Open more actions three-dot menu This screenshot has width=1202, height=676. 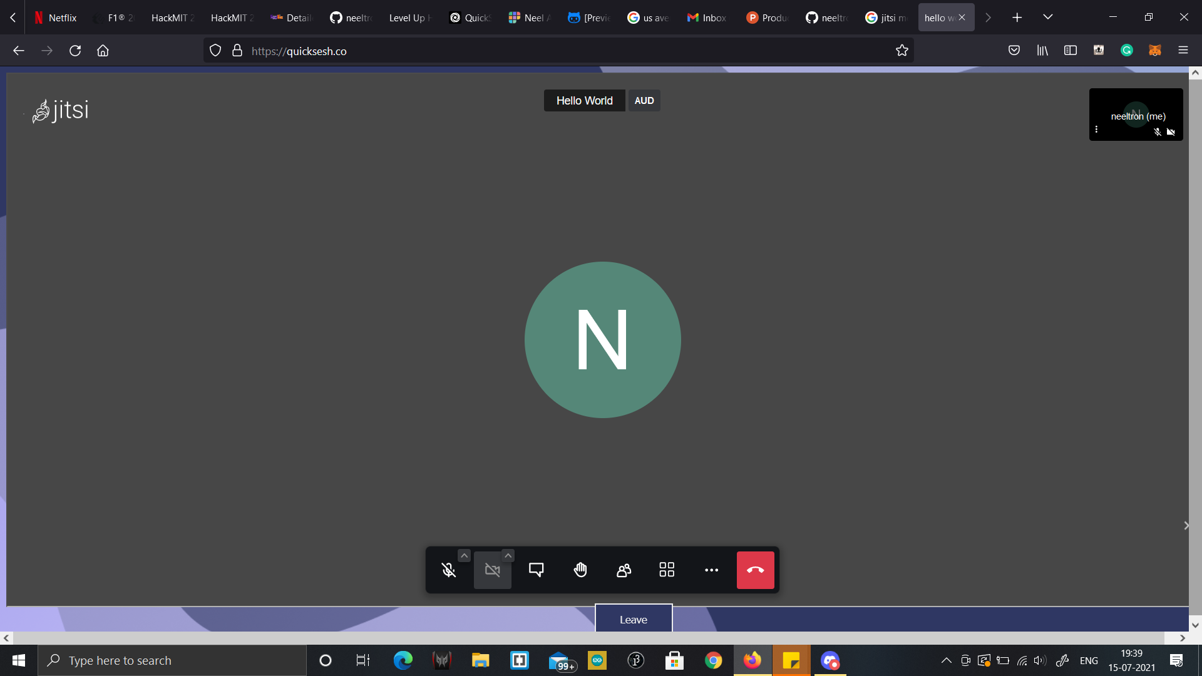pos(711,570)
